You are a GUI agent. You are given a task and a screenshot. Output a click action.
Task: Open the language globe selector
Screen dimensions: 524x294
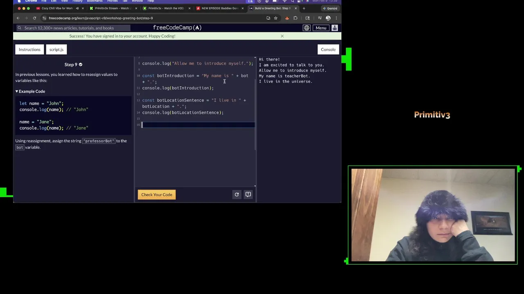point(307,28)
